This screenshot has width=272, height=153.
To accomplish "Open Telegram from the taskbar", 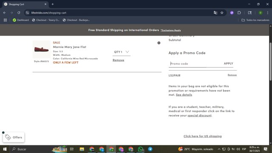I will [150, 149].
